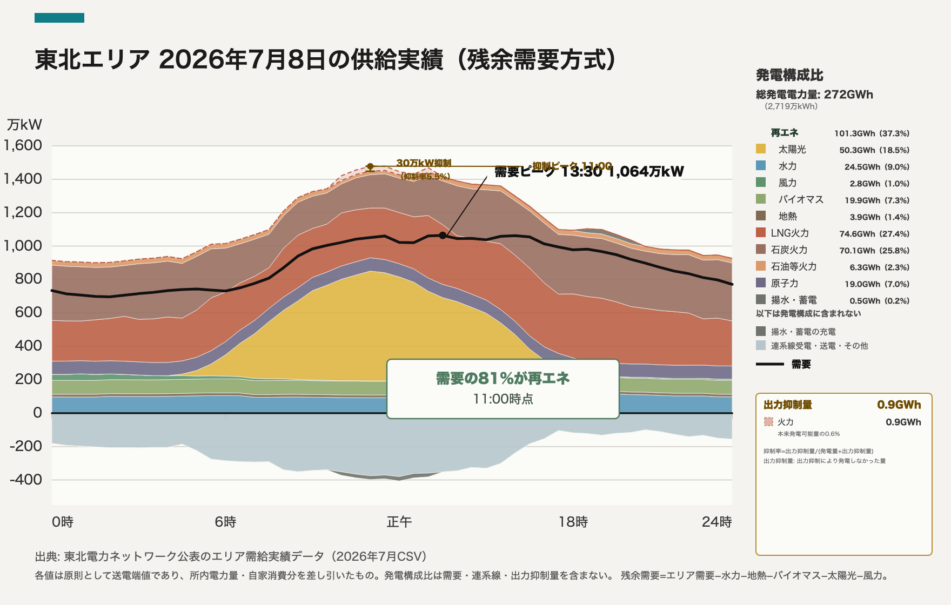Click the 石油等火力 orange legend swatch
The width and height of the screenshot is (951, 605).
pyautogui.click(x=761, y=266)
